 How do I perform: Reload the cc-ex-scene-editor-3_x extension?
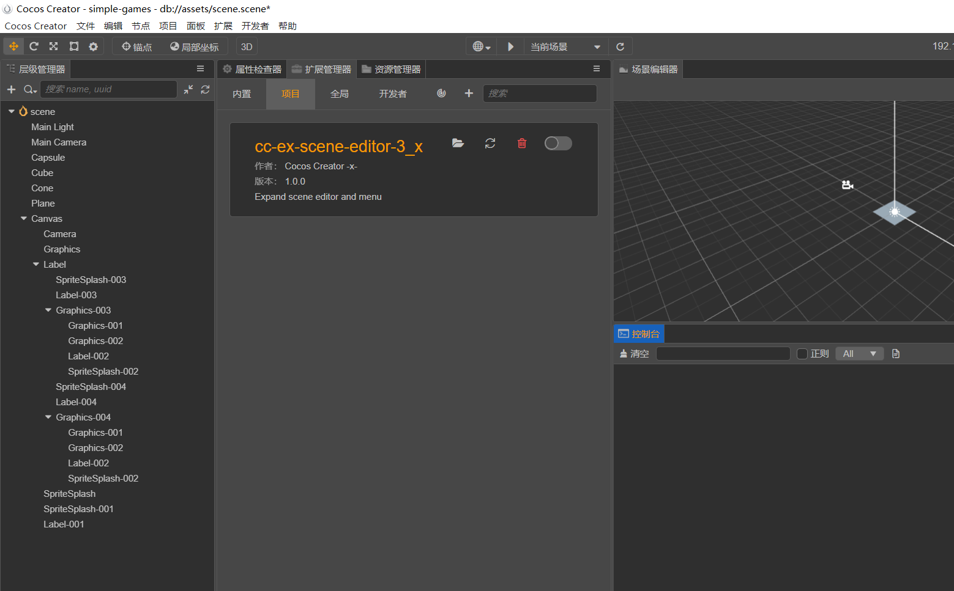[490, 143]
